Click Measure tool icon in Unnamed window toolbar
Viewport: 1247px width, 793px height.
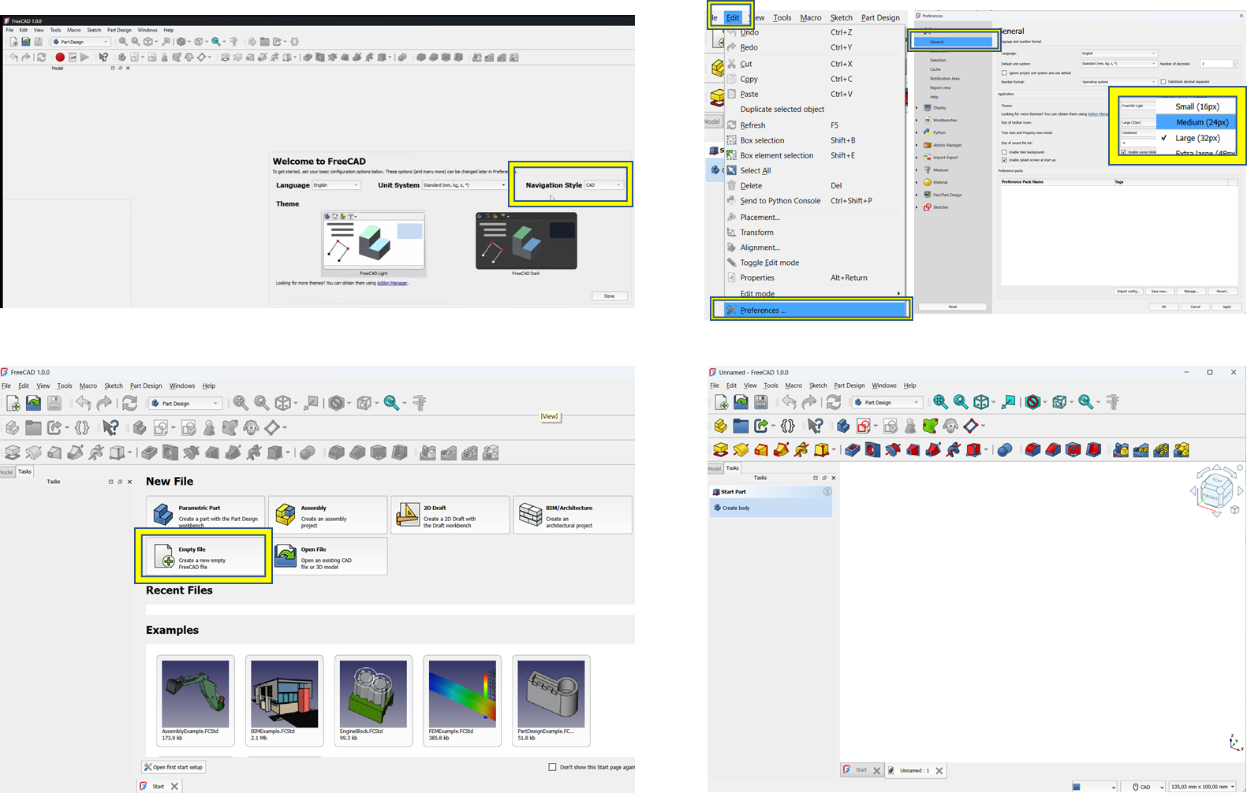point(1113,402)
